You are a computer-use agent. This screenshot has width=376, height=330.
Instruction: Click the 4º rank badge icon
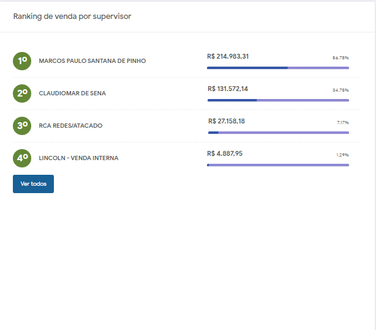pos(22,158)
